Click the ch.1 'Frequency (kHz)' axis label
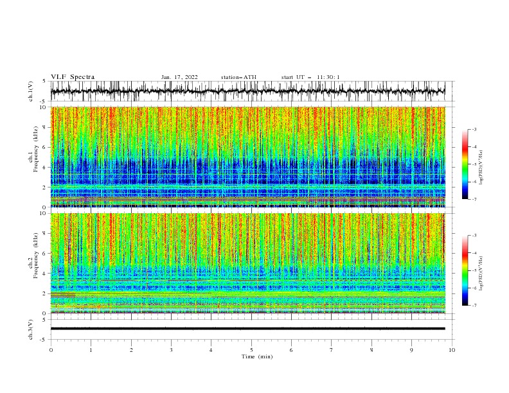Viewport: 509px width, 393px height. click(x=35, y=148)
